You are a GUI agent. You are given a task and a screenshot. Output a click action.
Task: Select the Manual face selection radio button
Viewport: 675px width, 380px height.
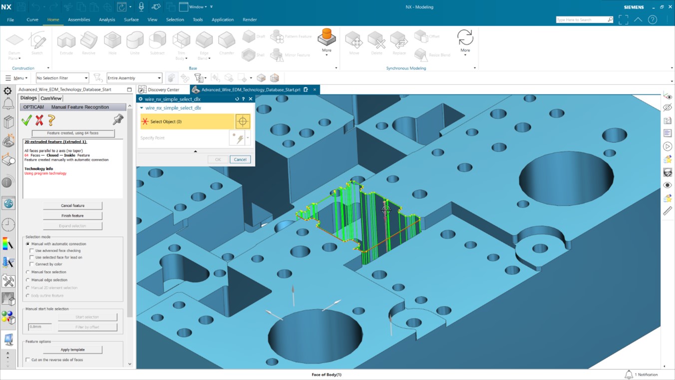(29, 273)
